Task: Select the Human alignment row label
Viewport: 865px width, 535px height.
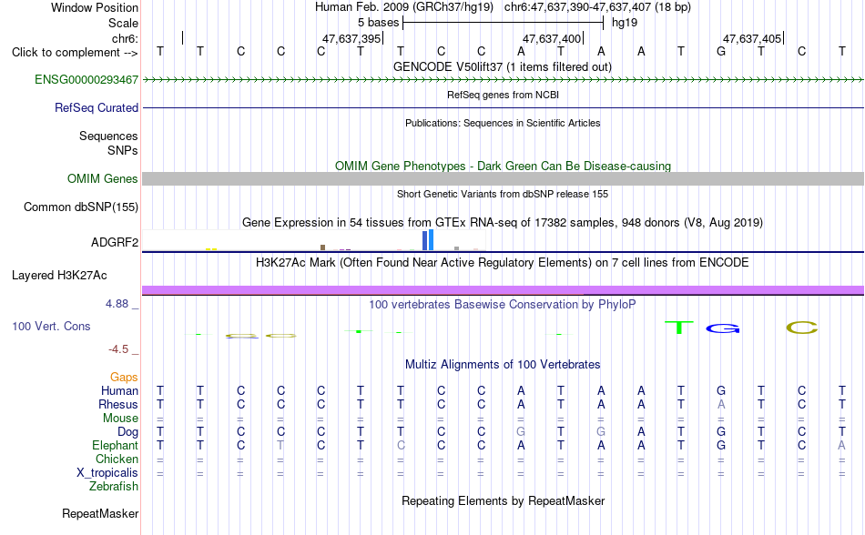Action: (119, 390)
